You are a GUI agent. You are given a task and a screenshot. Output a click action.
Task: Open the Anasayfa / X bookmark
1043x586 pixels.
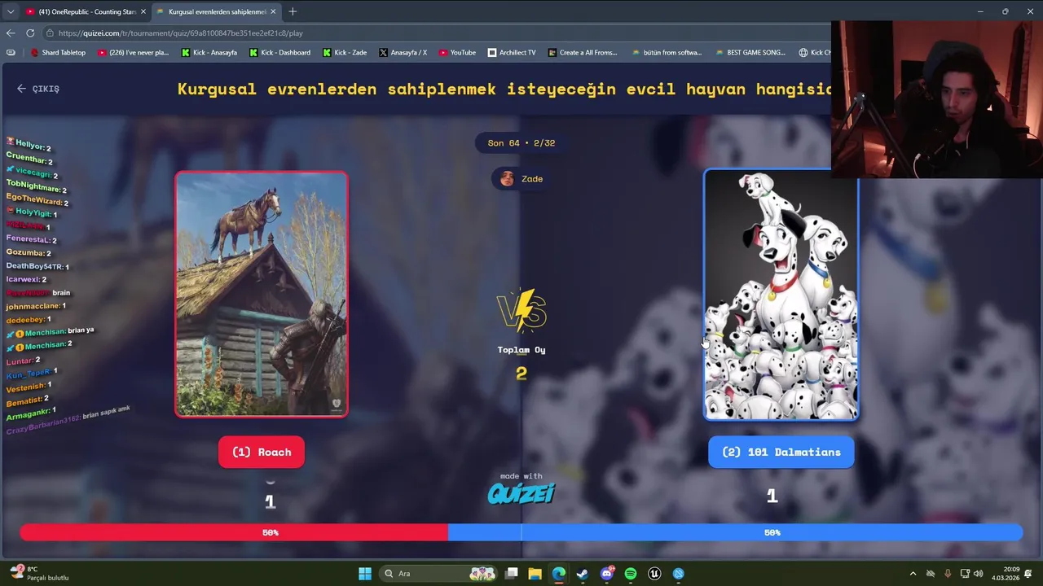tap(403, 52)
